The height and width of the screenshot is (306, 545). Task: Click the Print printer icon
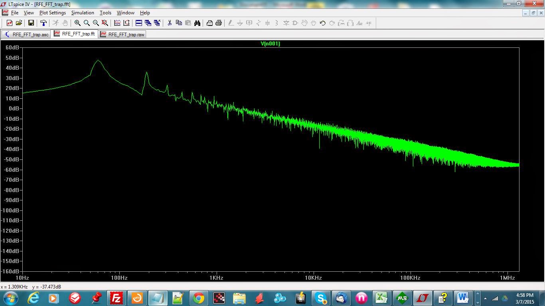[218, 23]
